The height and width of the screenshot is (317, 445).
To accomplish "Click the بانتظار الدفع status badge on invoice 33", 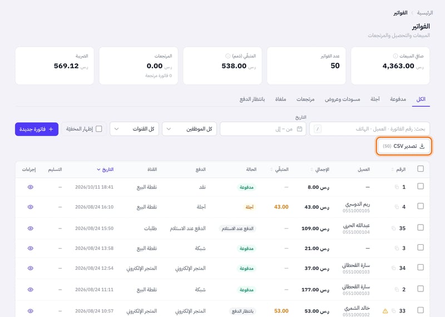I will 243,311.
